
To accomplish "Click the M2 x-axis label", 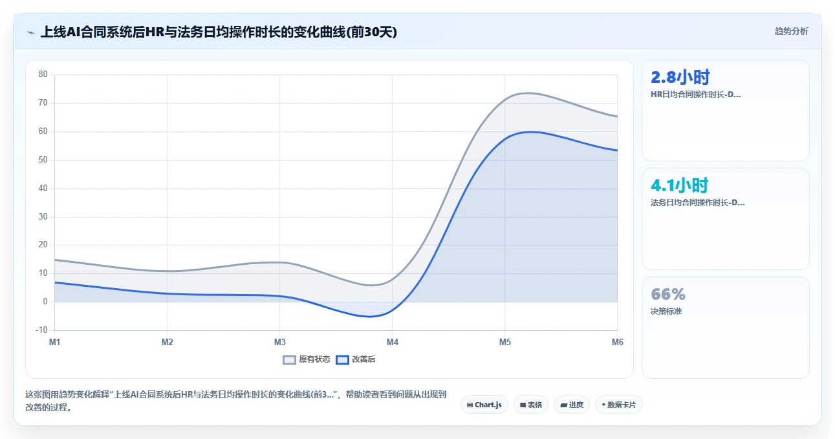I will coord(167,342).
